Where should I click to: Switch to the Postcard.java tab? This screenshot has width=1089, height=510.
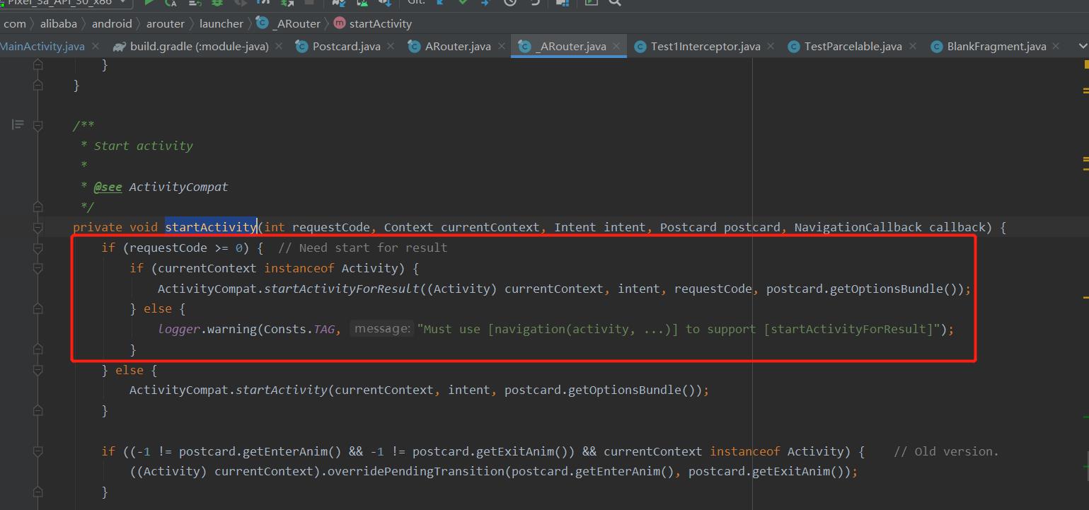click(x=347, y=47)
